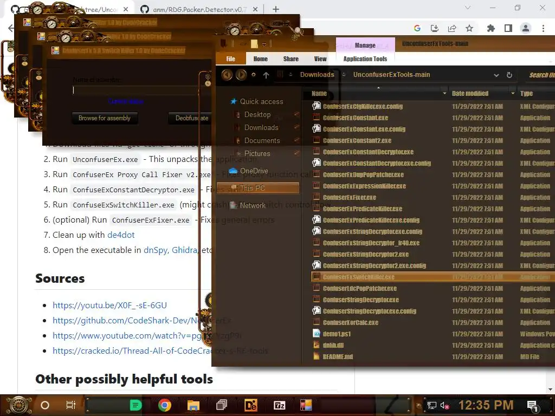Open 7-Zip from the taskbar
Viewport: 555px width, 416px height.
click(279, 405)
